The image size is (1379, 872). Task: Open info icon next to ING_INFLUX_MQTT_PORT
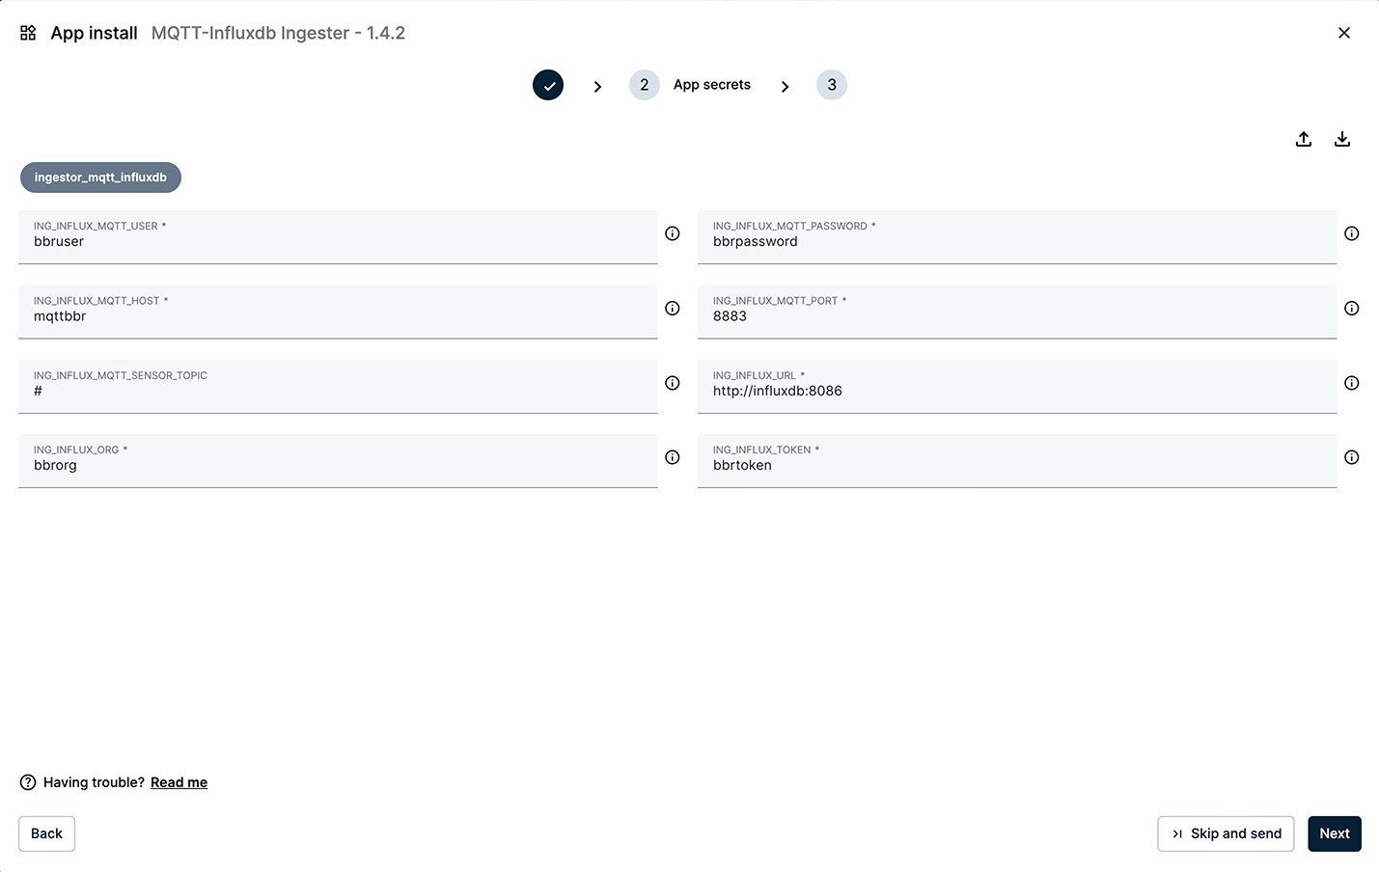1351,309
